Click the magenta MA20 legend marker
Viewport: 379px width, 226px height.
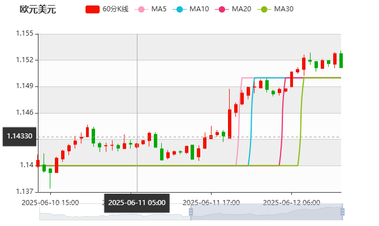pyautogui.click(x=223, y=10)
